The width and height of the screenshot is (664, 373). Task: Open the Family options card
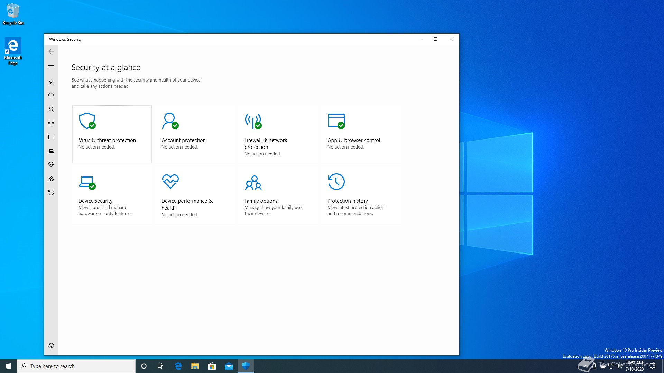[278, 195]
